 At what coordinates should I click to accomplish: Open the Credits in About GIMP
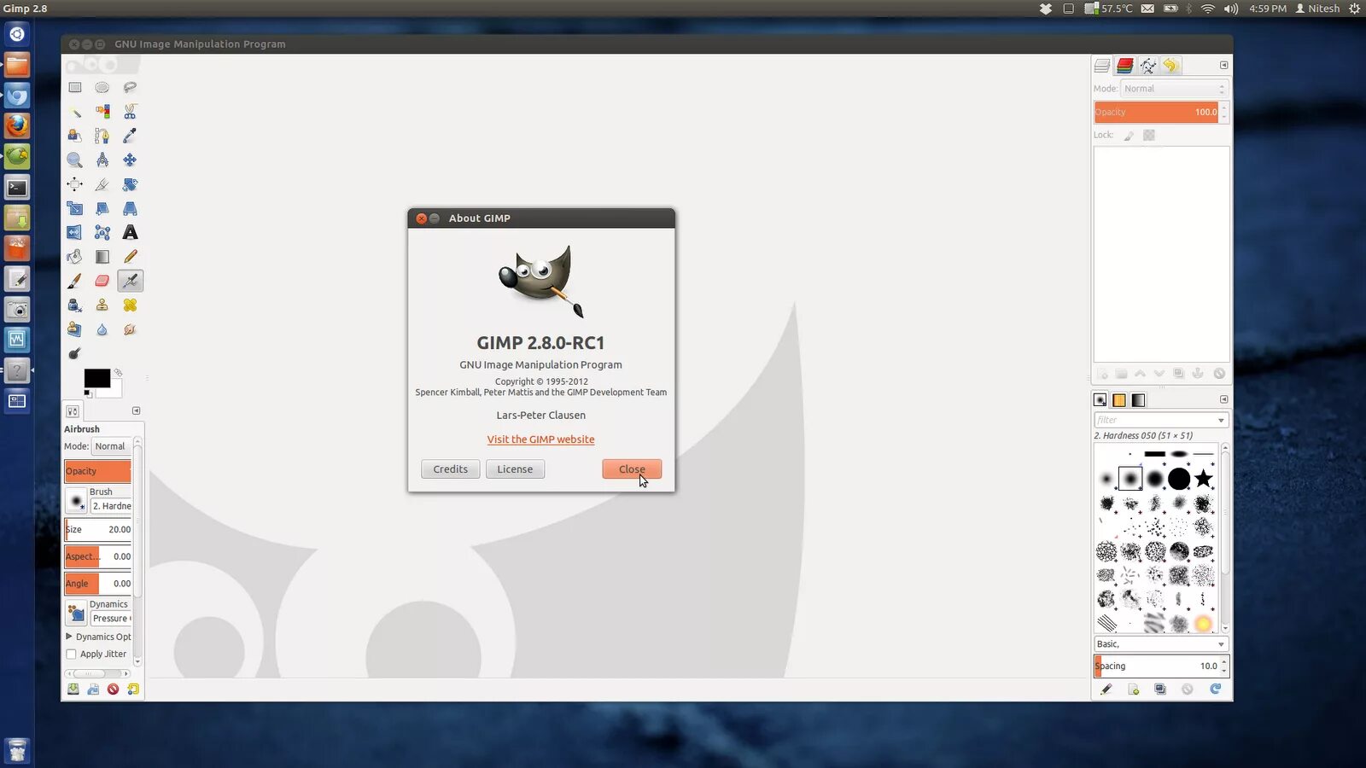coord(450,469)
